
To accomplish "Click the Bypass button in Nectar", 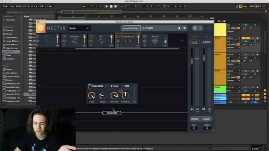I will tap(195, 119).
